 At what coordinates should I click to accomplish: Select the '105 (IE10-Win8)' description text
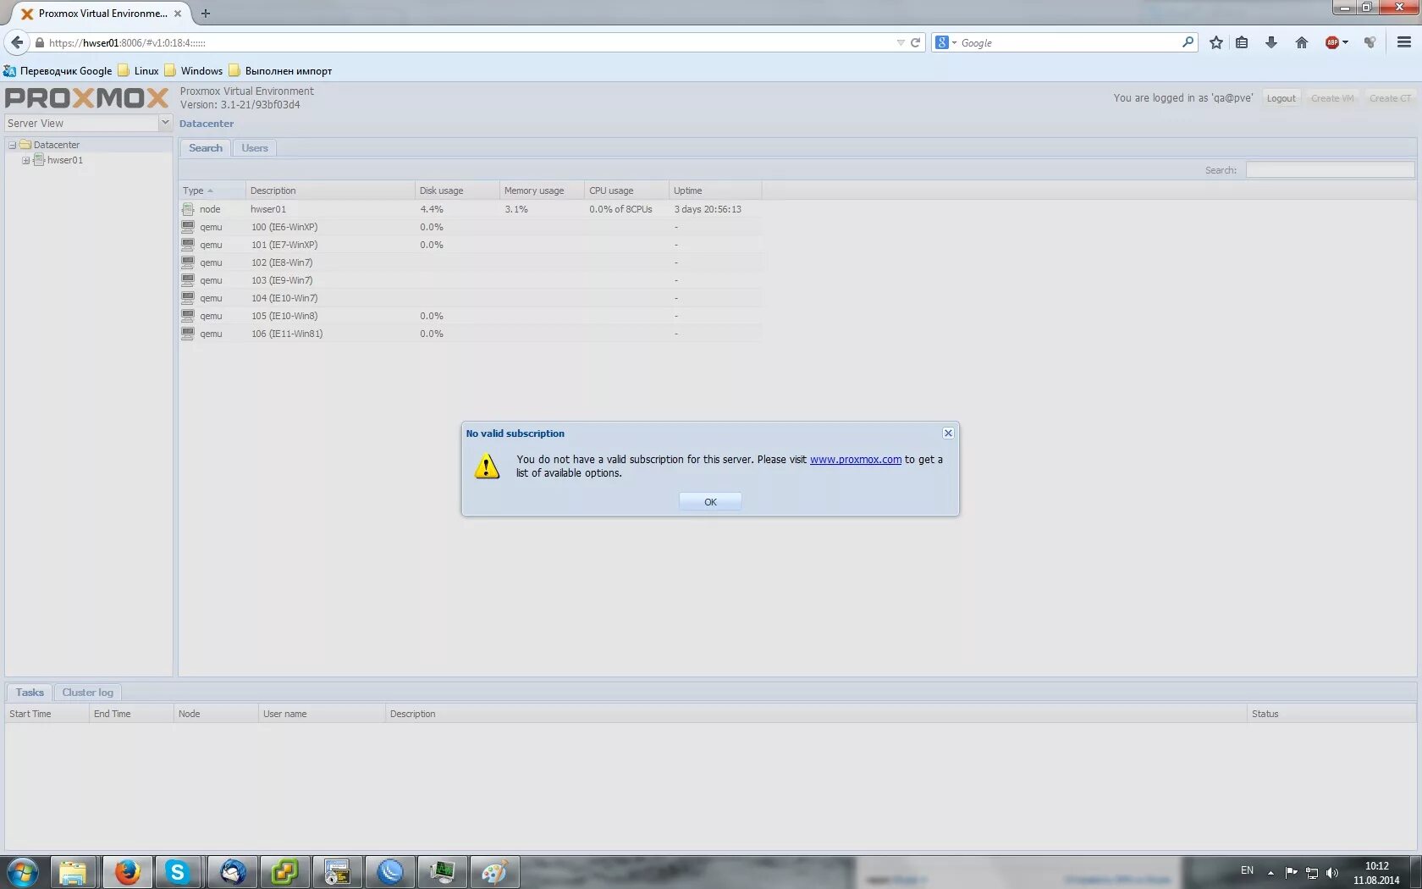coord(284,316)
